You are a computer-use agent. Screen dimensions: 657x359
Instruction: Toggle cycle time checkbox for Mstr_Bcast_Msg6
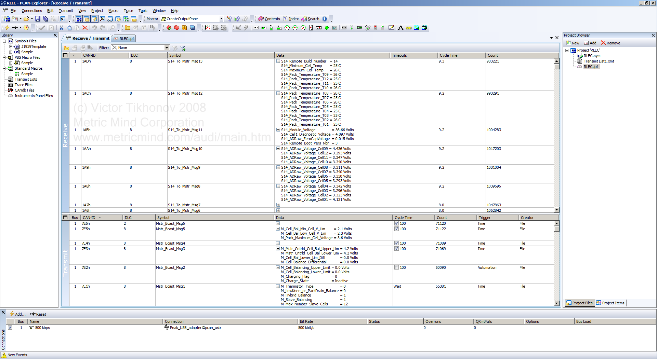[x=396, y=223]
